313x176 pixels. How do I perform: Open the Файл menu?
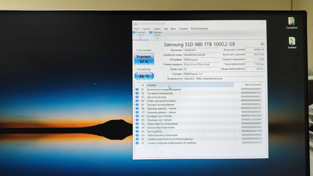pos(137,29)
